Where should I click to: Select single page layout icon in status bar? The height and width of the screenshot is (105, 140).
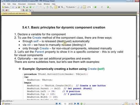tap(123, 104)
